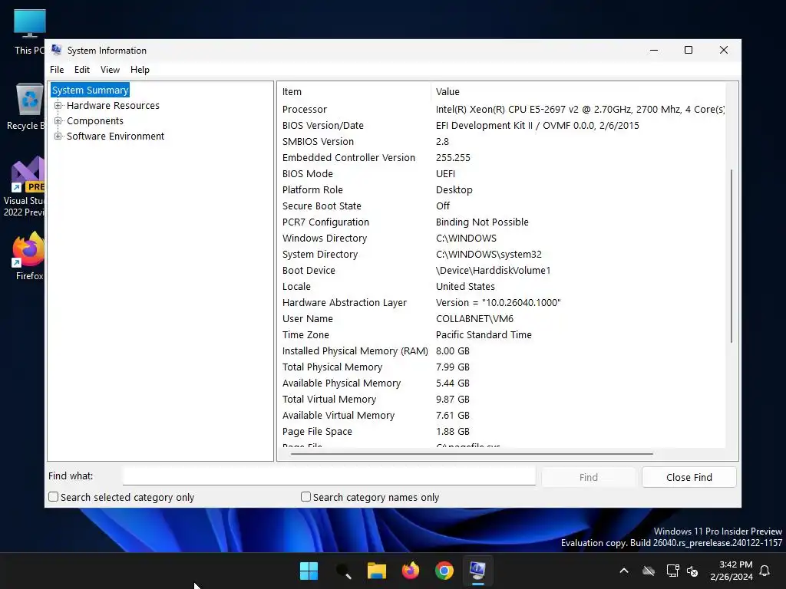Select the Recycle Bin desktop icon
This screenshot has width=786, height=589.
pyautogui.click(x=27, y=107)
